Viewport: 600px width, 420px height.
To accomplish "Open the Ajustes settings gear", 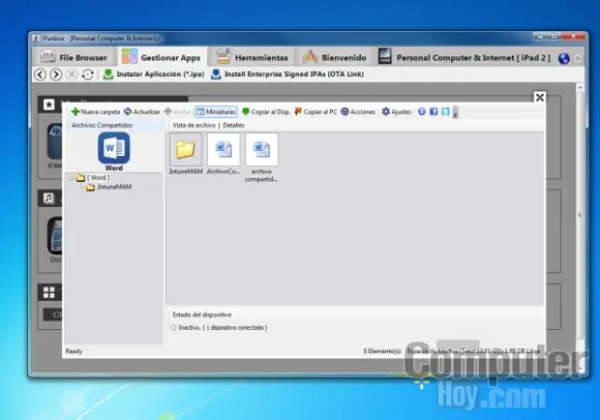I will coord(396,112).
